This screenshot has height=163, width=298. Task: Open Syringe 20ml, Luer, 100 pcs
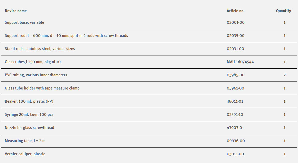tap(29, 115)
